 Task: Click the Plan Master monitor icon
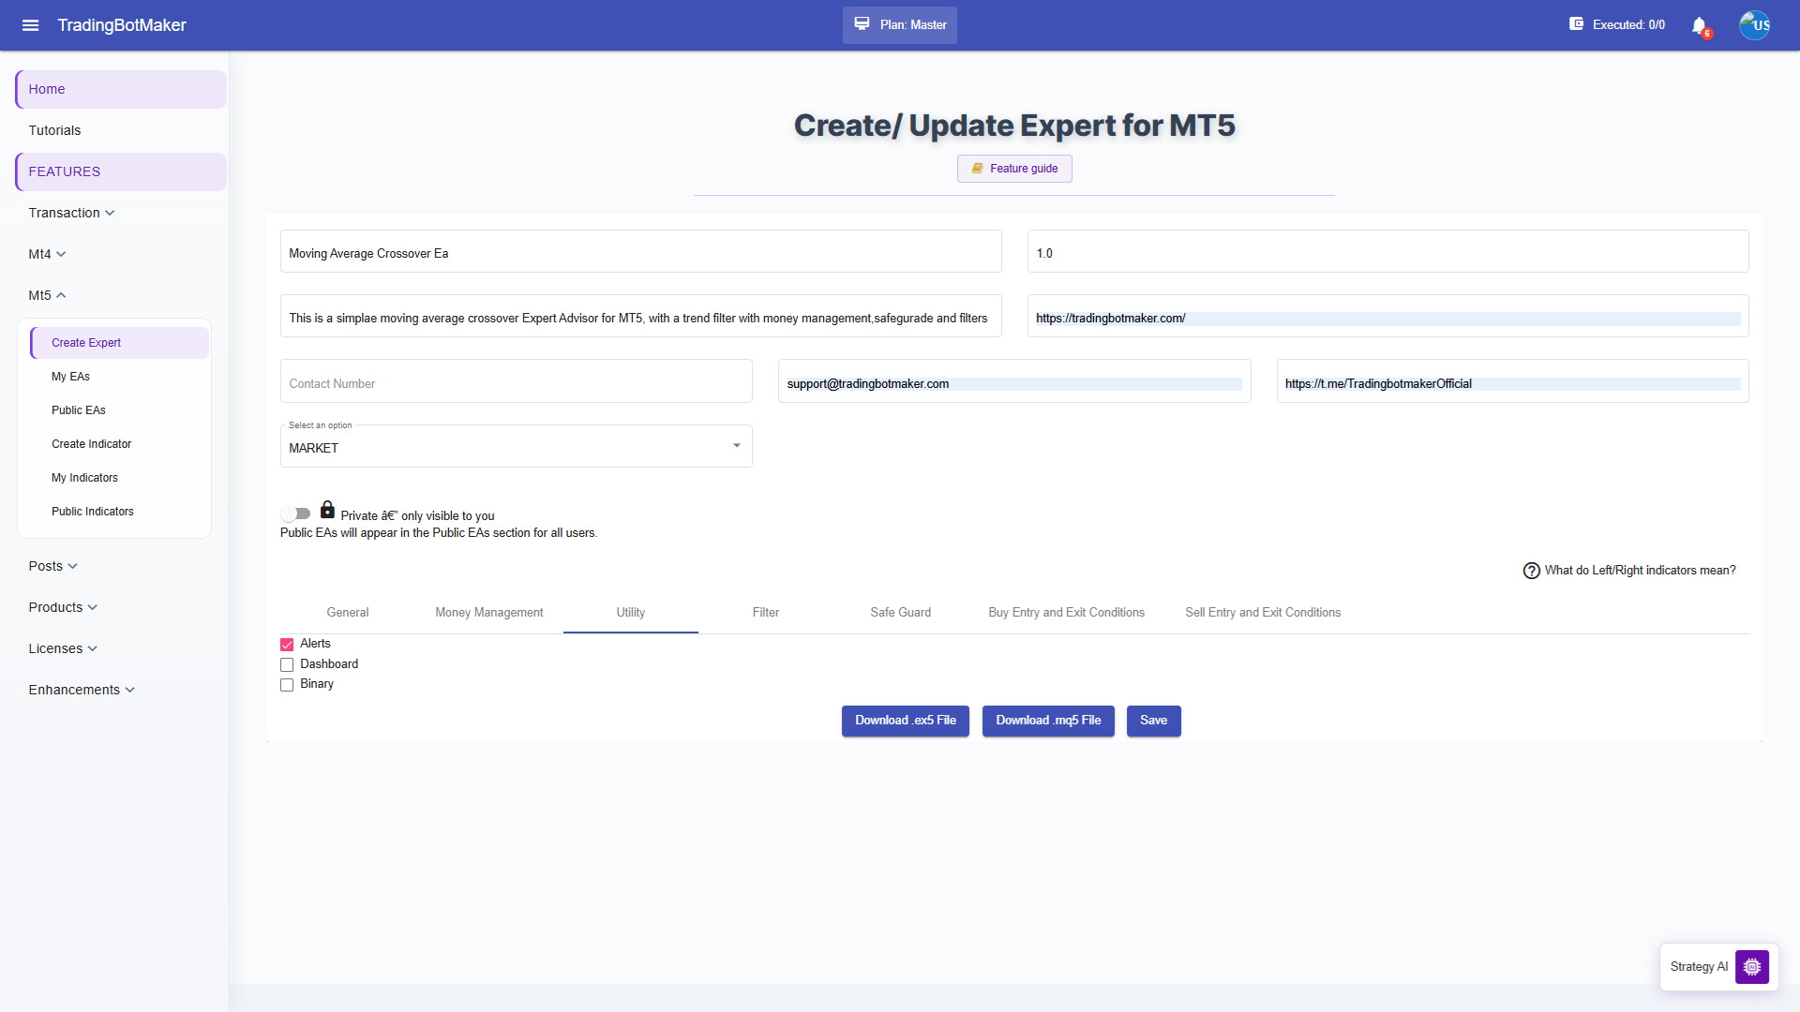coord(862,24)
